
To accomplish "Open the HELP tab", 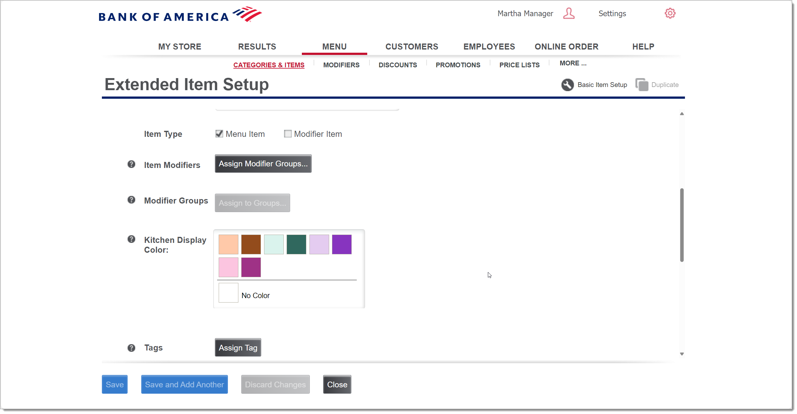I will pyautogui.click(x=643, y=47).
